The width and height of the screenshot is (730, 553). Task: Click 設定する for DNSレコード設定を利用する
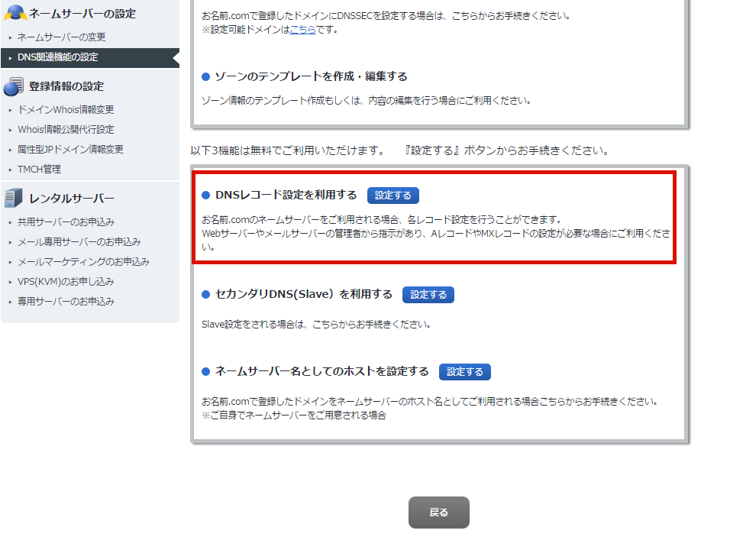pyautogui.click(x=393, y=196)
